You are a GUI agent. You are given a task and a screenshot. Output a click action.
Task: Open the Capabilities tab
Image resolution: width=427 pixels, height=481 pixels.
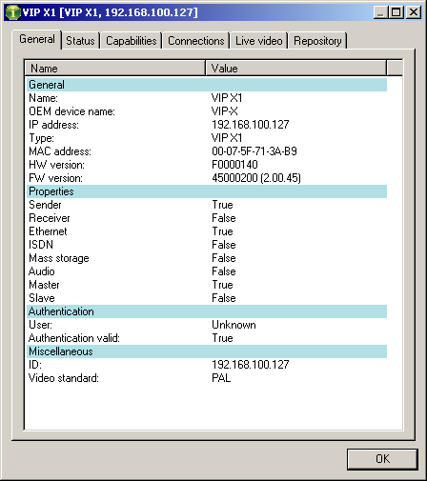point(132,41)
